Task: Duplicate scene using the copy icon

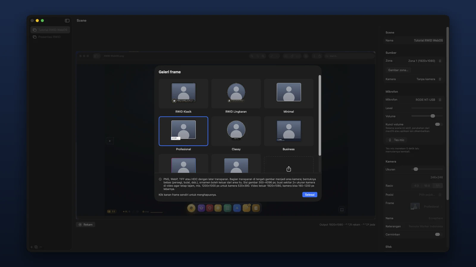Action: 36,247
